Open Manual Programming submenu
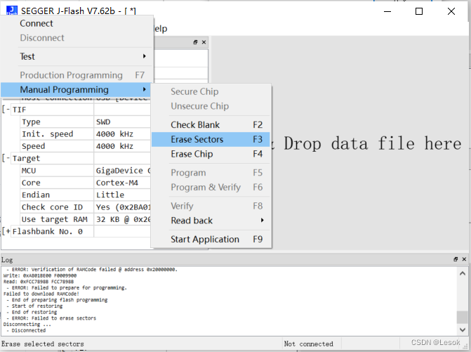 coord(76,89)
